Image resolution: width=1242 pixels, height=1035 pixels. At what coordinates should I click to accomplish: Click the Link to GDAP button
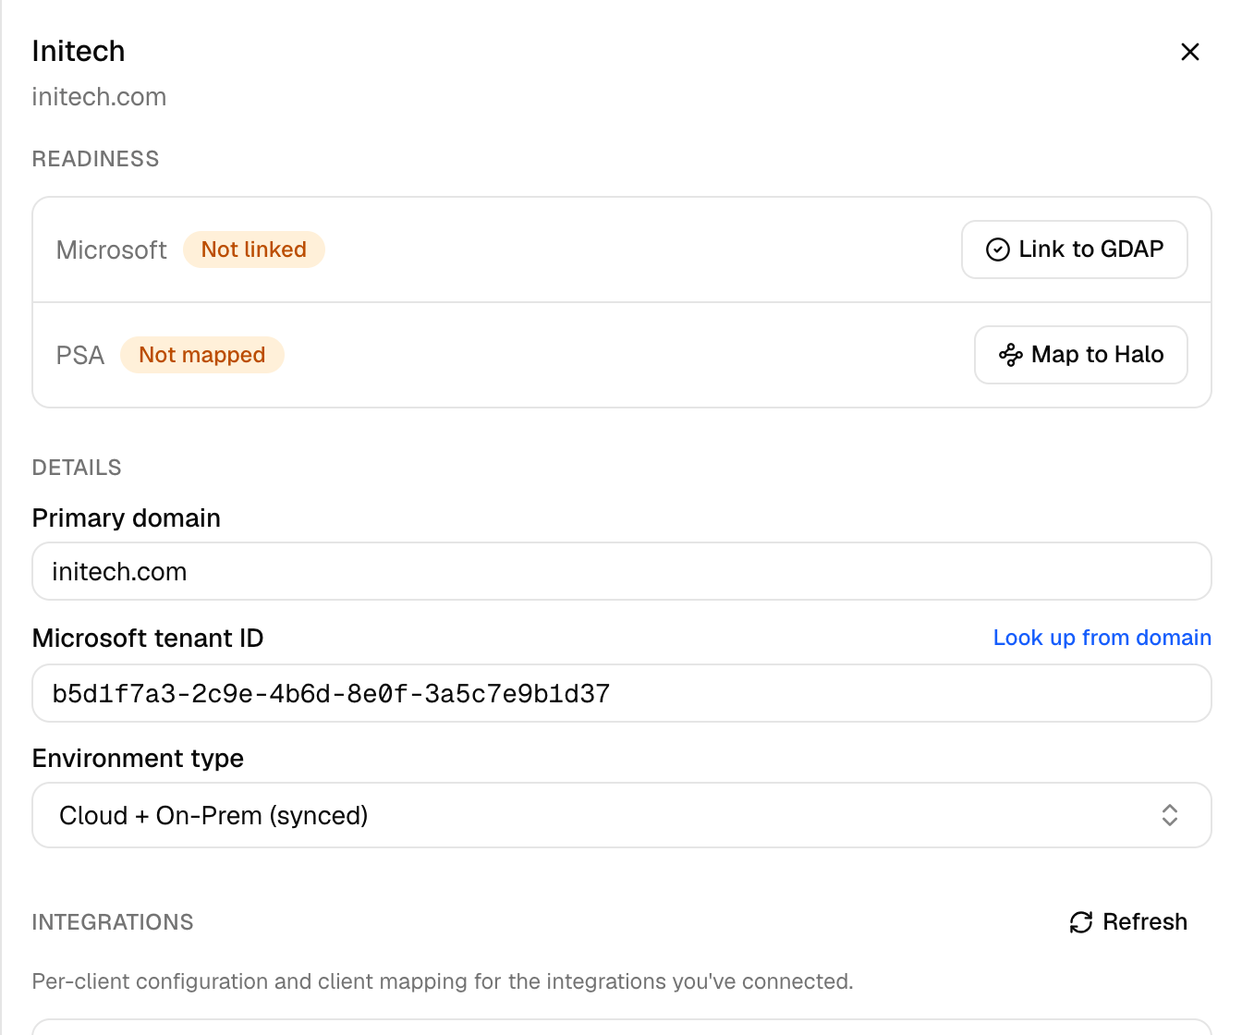click(x=1074, y=250)
